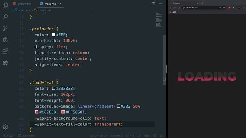This screenshot has width=246, height=138.
Task: Close the main.css tab
Action: pos(60,4)
